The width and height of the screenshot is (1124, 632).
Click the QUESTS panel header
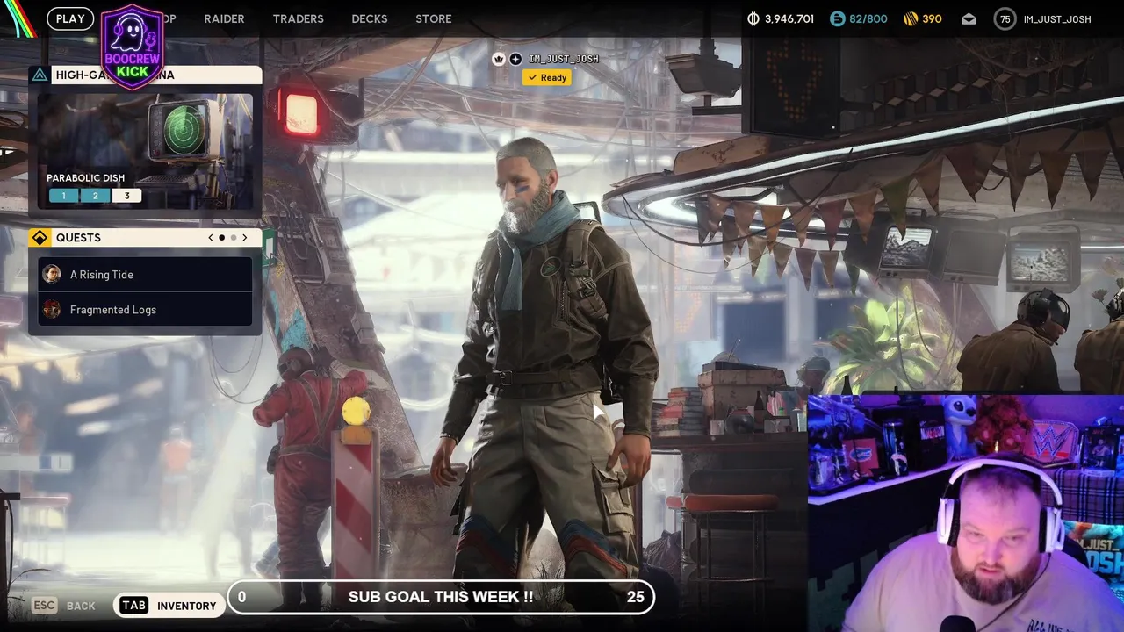tap(146, 238)
